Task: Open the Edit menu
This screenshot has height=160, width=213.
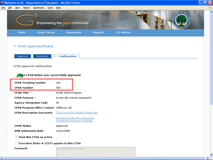Action: pyautogui.click(x=10, y=8)
